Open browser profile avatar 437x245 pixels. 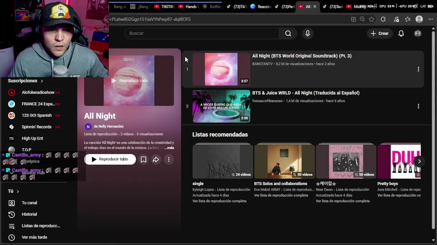pyautogui.click(x=419, y=19)
